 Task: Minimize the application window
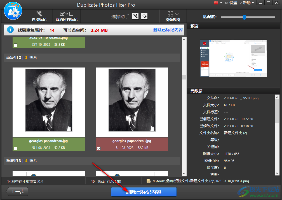[261, 3]
